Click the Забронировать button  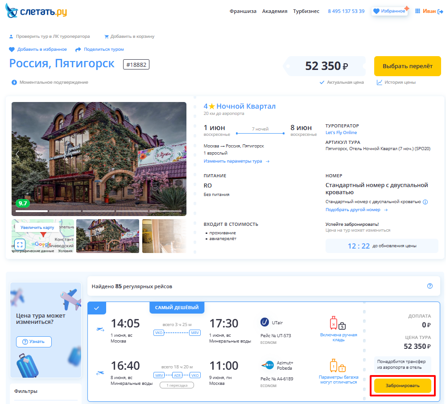click(402, 386)
